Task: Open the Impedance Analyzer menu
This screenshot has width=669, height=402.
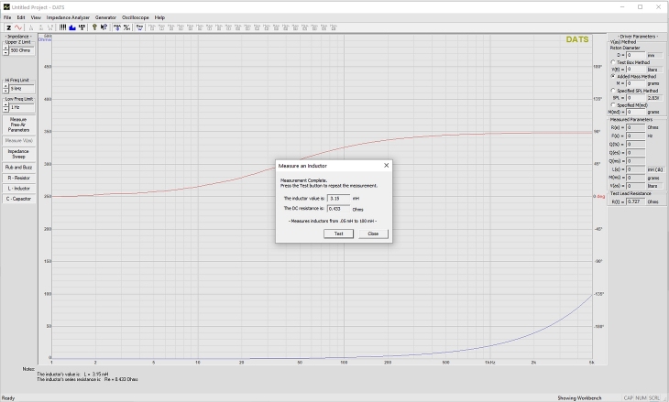Action: [x=69, y=17]
